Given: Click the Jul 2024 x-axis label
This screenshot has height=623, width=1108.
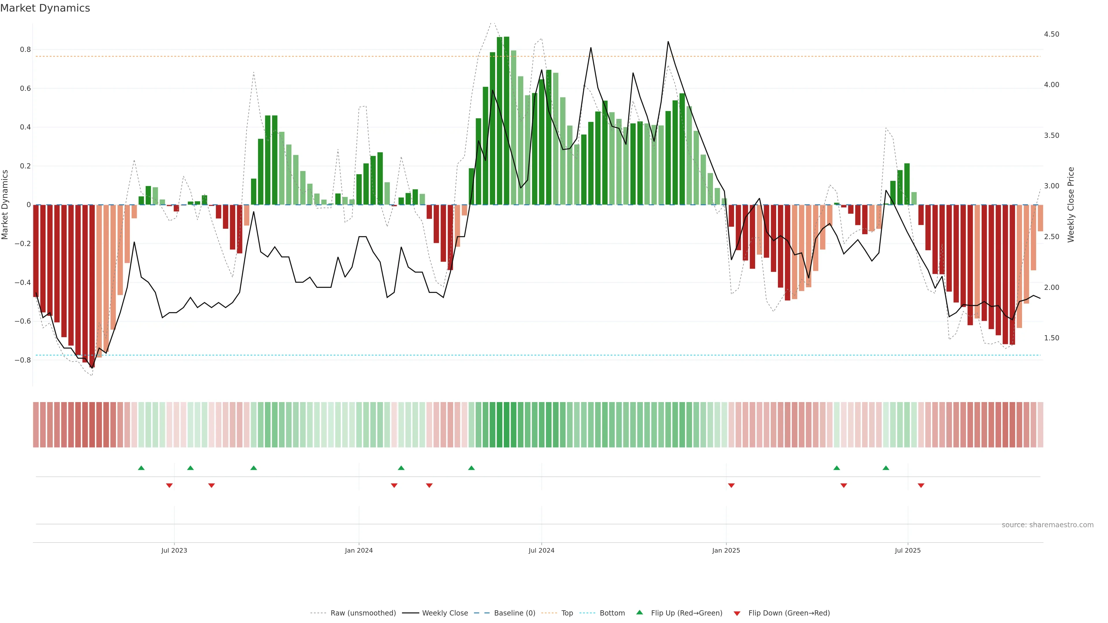Looking at the screenshot, I should point(541,550).
